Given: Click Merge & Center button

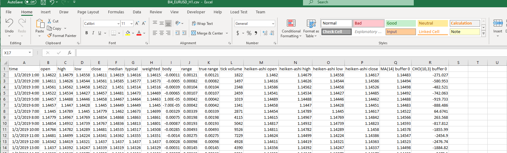Looking at the screenshot, I should click(207, 33).
